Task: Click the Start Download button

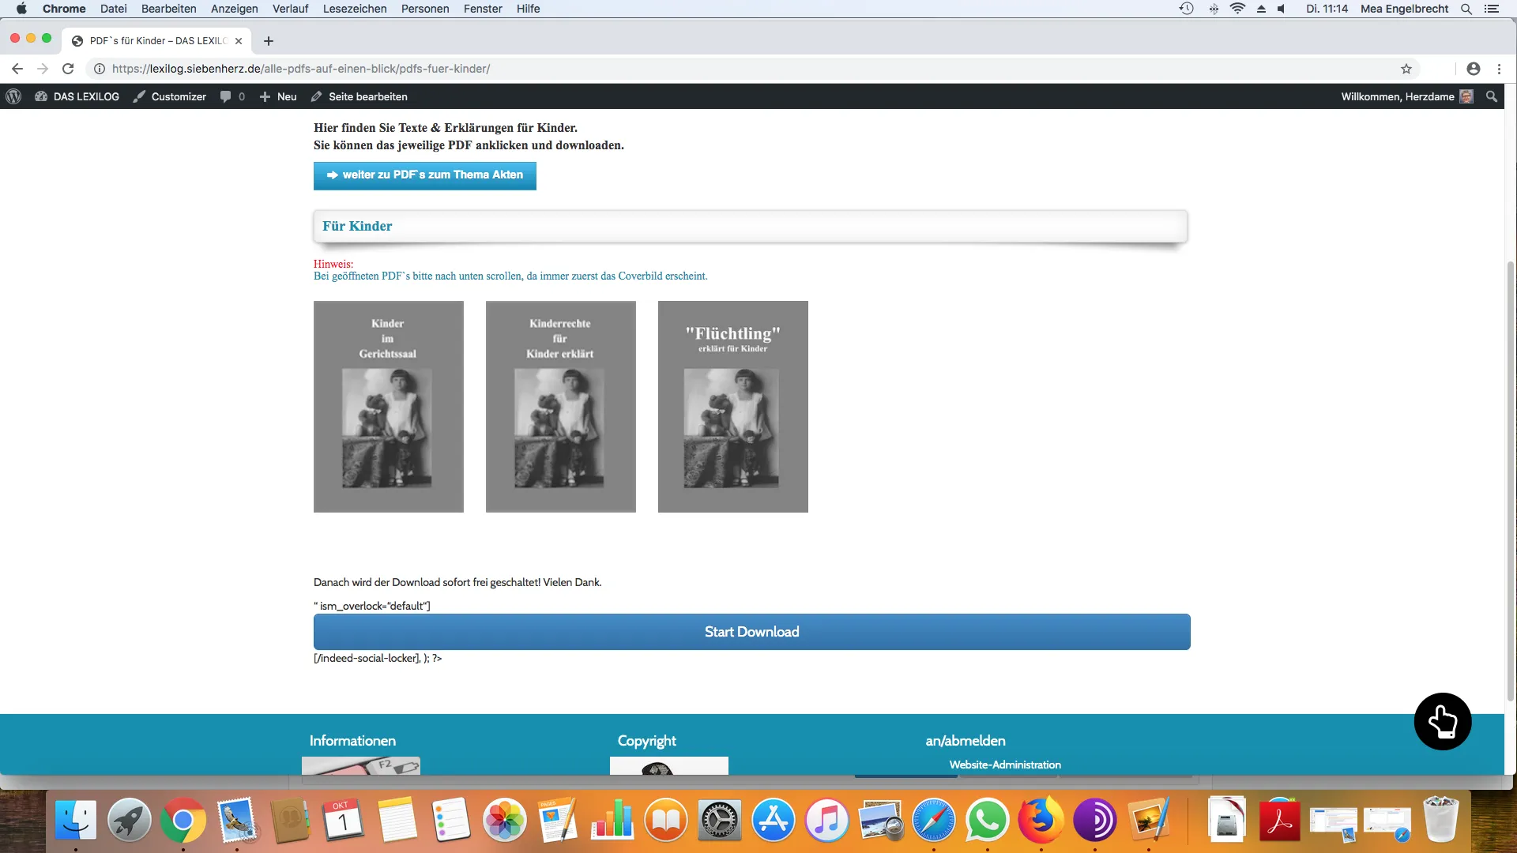Action: (x=752, y=632)
